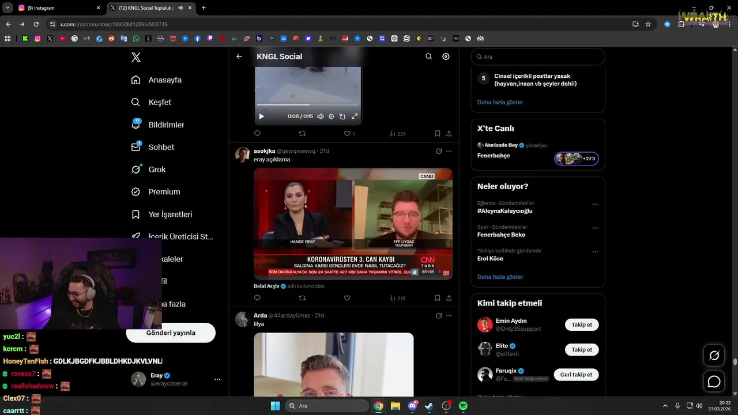738x415 pixels.
Task: Open community search magnifier next to KNGL Social
Action: coord(428,56)
